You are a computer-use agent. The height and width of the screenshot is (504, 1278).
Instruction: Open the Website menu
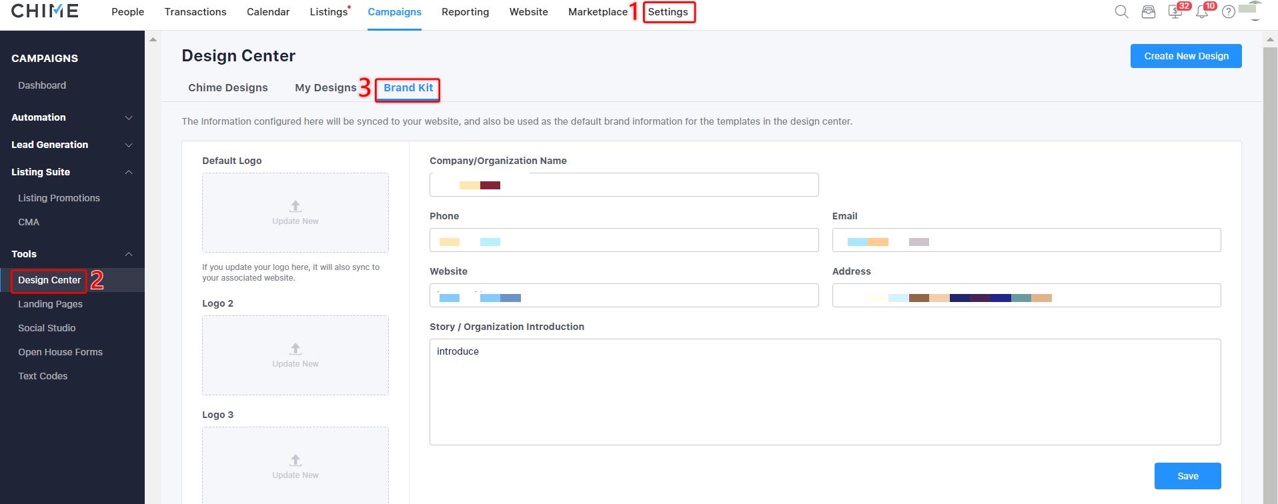pos(528,12)
